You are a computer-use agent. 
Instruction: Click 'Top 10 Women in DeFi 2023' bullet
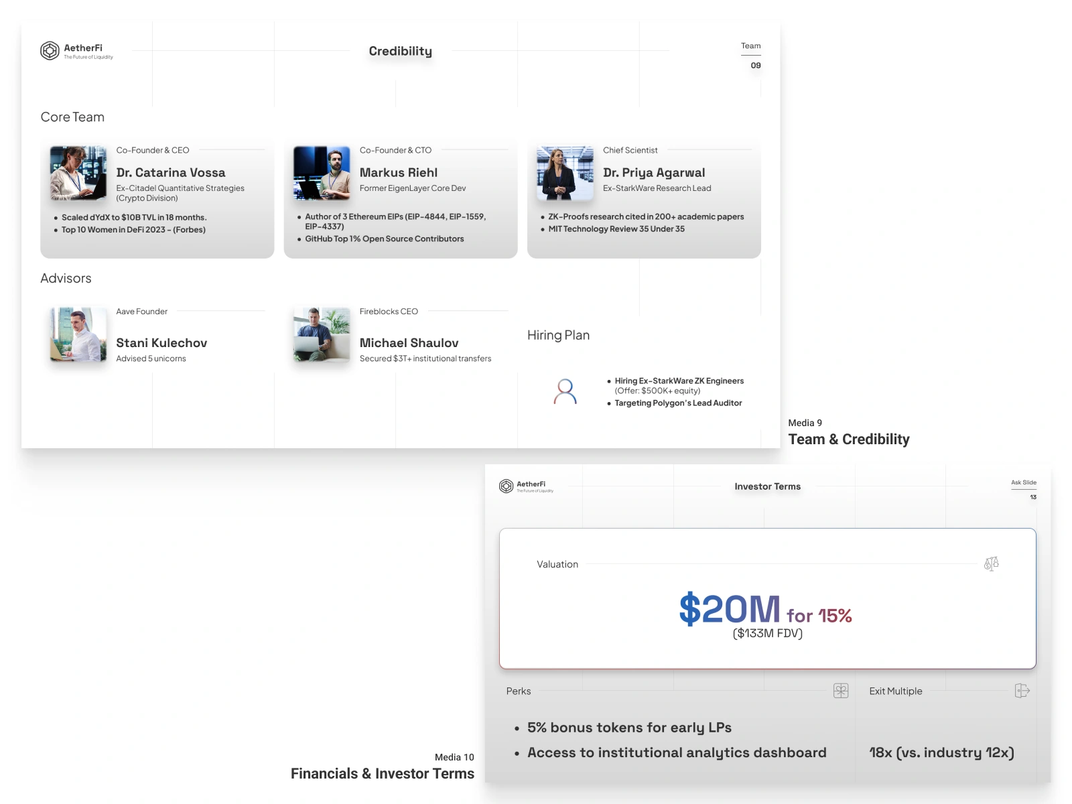pyautogui.click(x=133, y=230)
